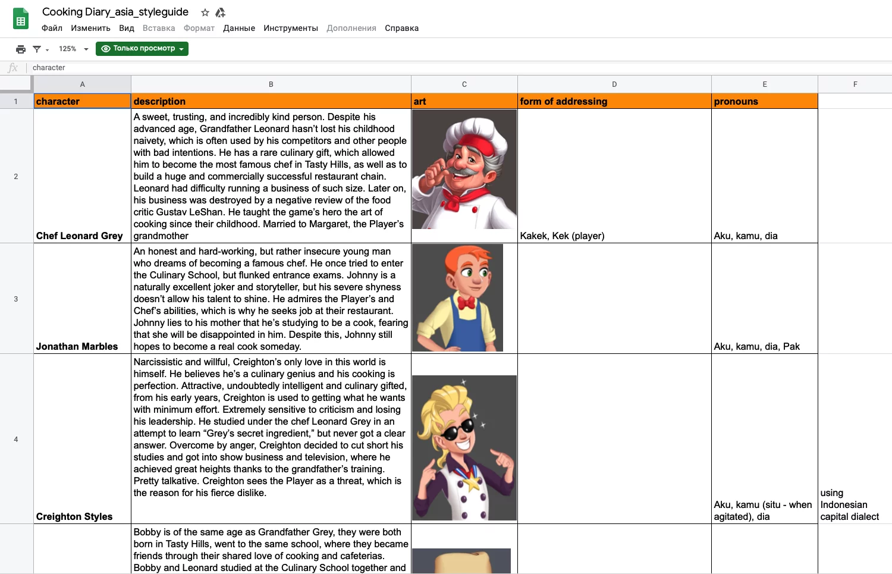
Task: Click the Creighton Styles portrait image
Action: point(464,448)
